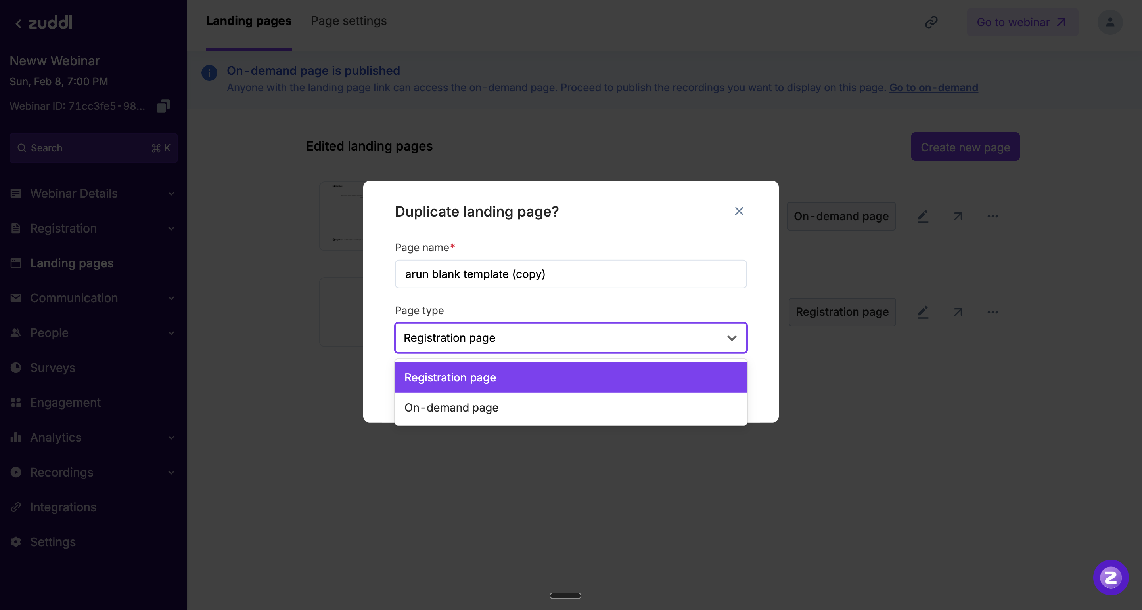This screenshot has height=610, width=1142.
Task: Click Create new page button
Action: click(x=965, y=147)
